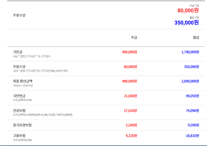Click the 주휴수당 label in the table row
The image size is (207, 146).
coord(19,66)
